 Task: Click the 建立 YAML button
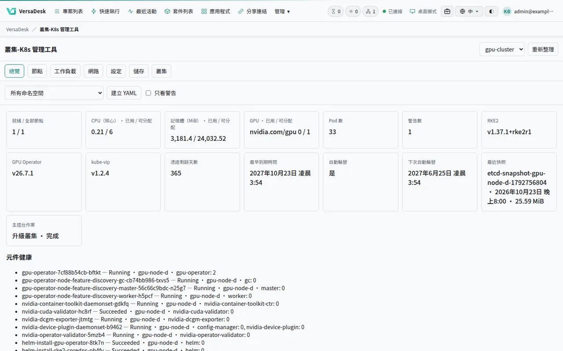[x=124, y=93]
